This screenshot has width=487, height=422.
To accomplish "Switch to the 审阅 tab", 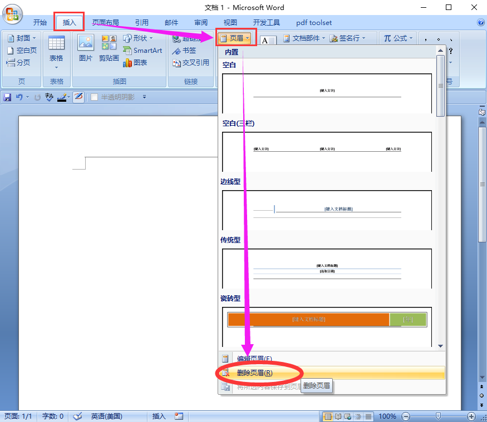I will pos(200,23).
